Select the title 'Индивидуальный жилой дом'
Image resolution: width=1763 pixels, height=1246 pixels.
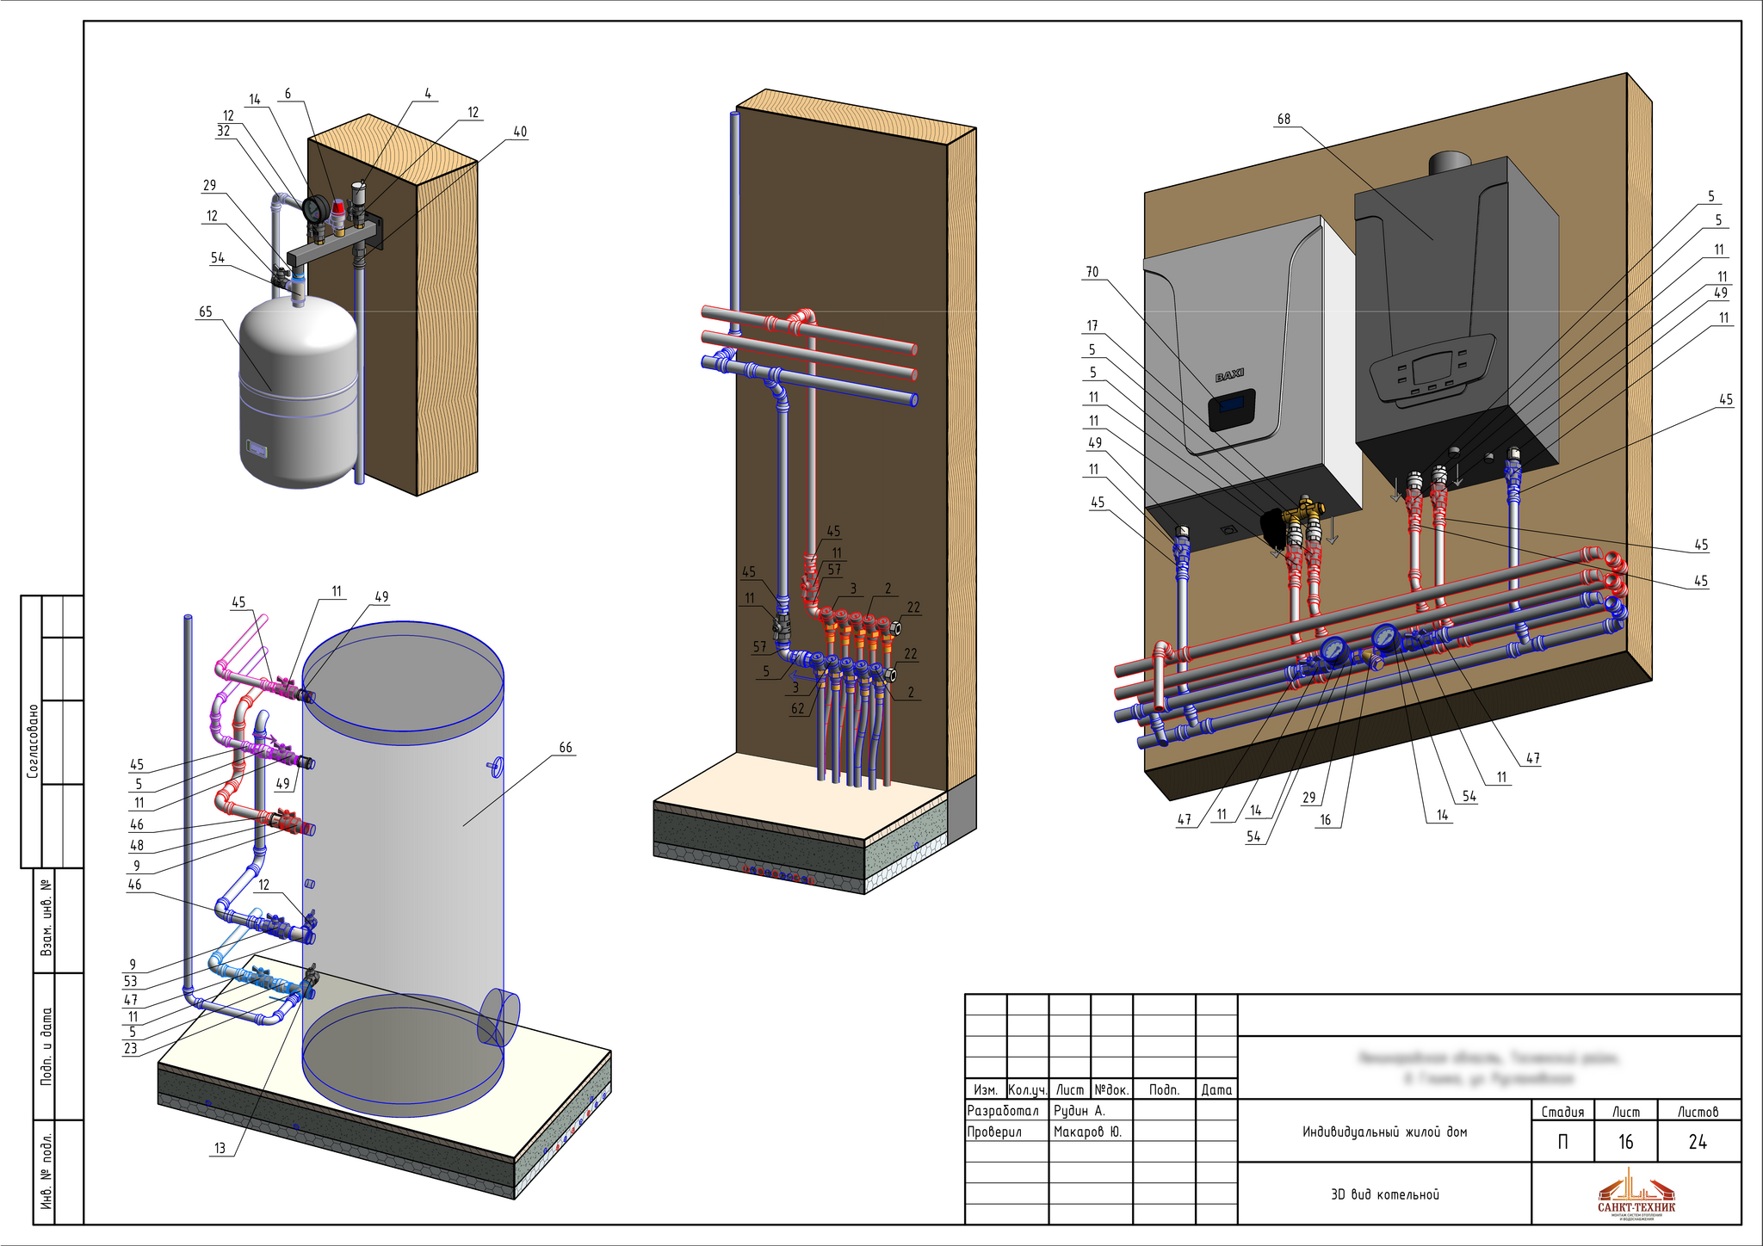tap(1384, 1132)
